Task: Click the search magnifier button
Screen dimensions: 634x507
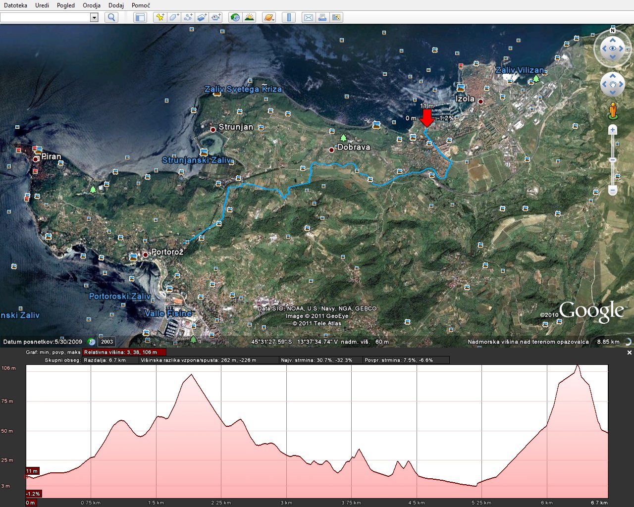Action: [x=111, y=17]
